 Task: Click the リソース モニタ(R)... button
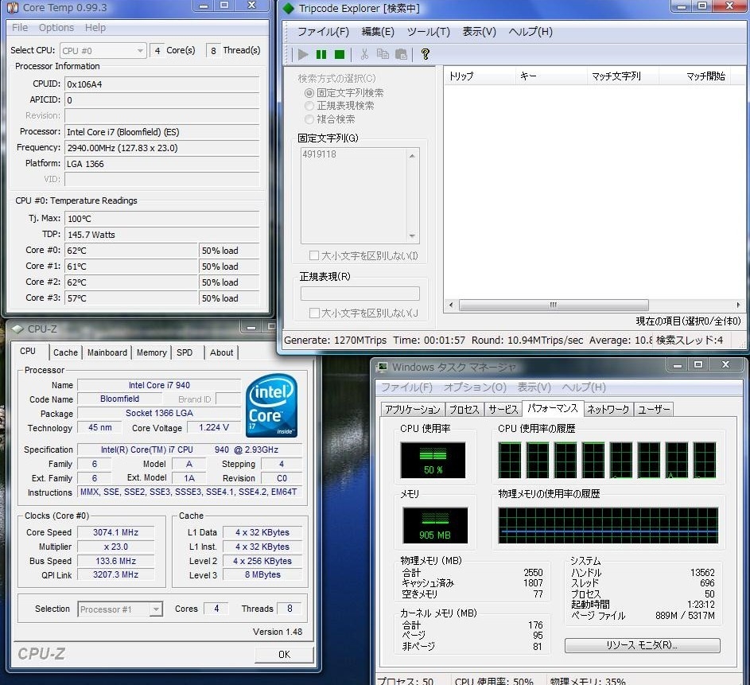tap(642, 645)
